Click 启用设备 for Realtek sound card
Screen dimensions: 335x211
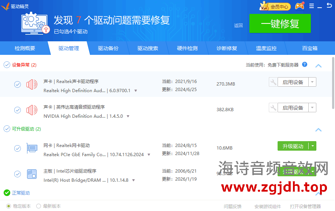click(x=293, y=82)
